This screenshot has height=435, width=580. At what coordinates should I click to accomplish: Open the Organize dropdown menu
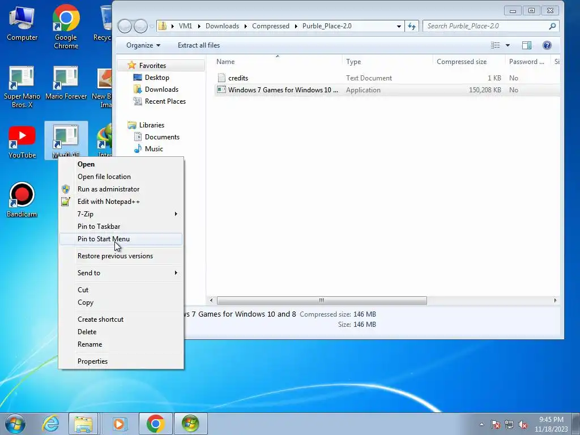pos(143,45)
